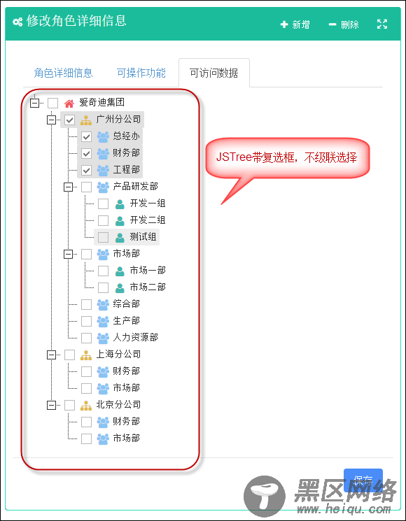This screenshot has height=521, width=406.
Task: Click the group icon of 市场部 under 广州分公司
Action: [103, 255]
